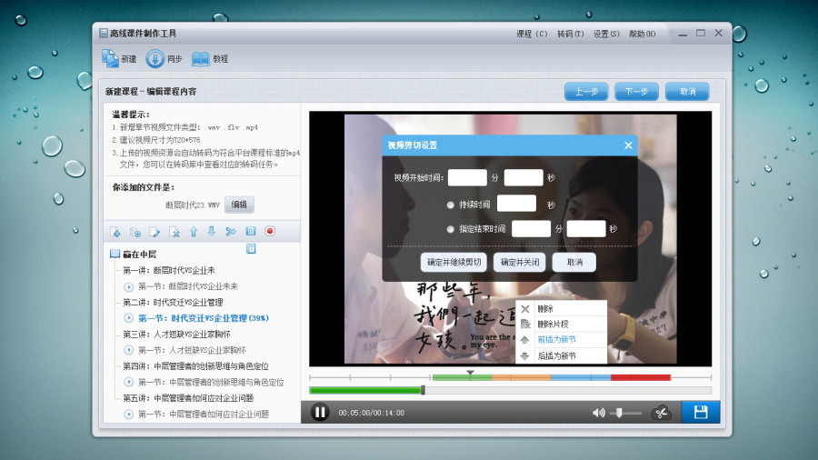Select tree item 第四讲：中层管理者的创新思维与角色定位
The height and width of the screenshot is (460, 818).
195,366
